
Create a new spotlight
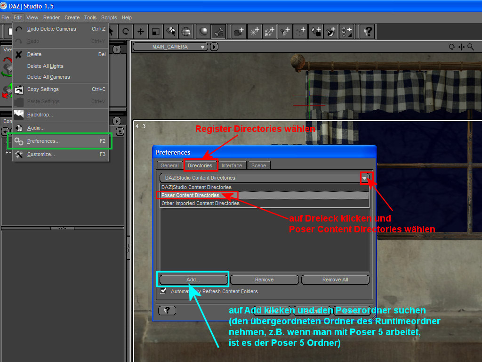coord(285,32)
